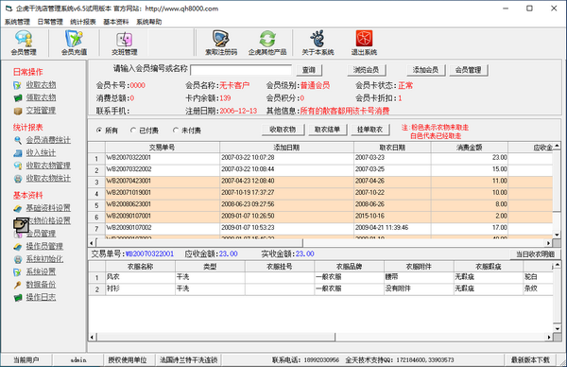
Task: Select transaction row WB20070322002
Action: tap(320, 169)
